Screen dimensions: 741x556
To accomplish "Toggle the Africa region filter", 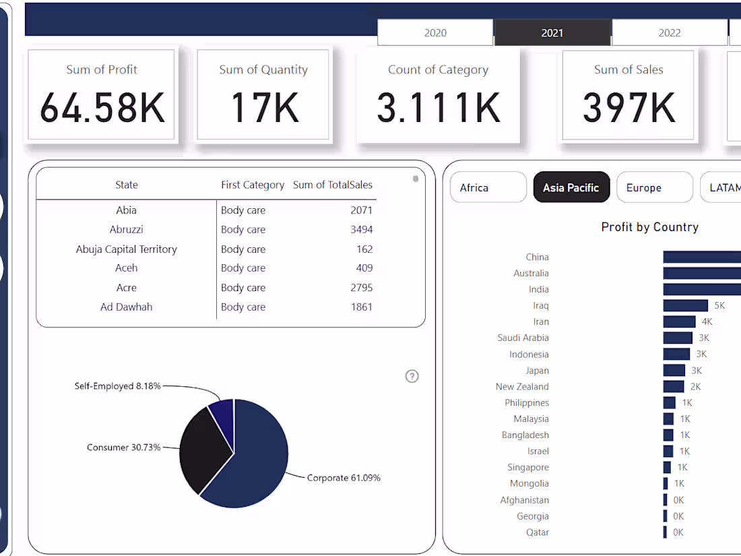I will (488, 187).
